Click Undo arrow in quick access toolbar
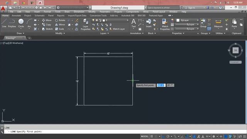Viewport: 247px width, 139px height. (x=24, y=8)
